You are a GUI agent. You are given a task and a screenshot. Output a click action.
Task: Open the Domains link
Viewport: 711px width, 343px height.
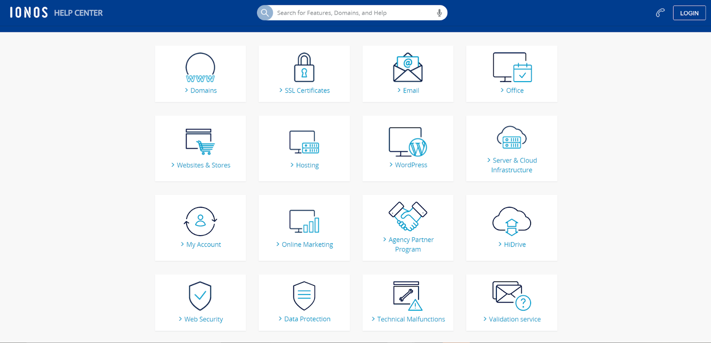(x=200, y=91)
